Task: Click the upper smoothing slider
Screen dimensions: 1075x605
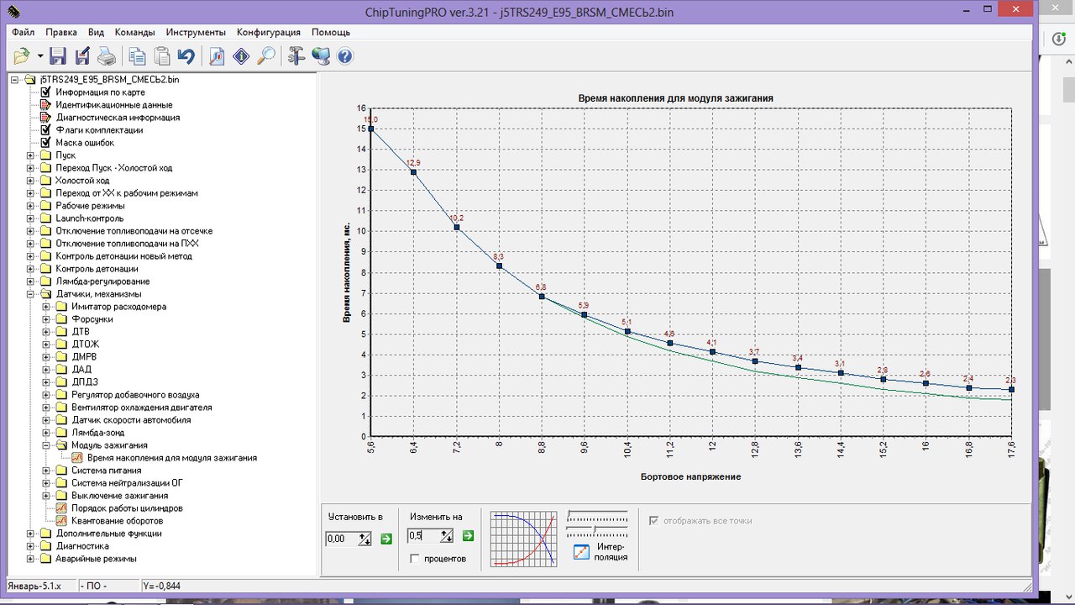Action: pos(597,515)
